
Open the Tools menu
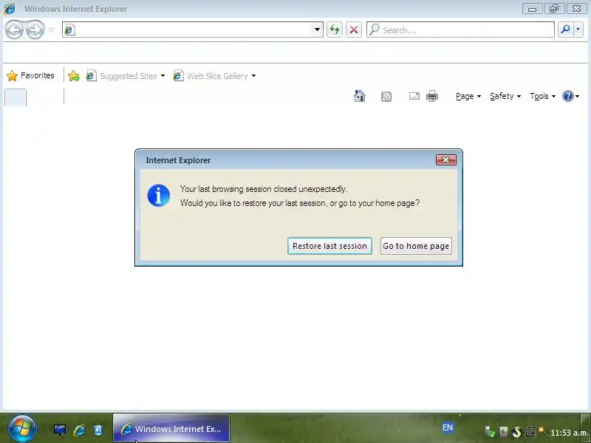(542, 96)
